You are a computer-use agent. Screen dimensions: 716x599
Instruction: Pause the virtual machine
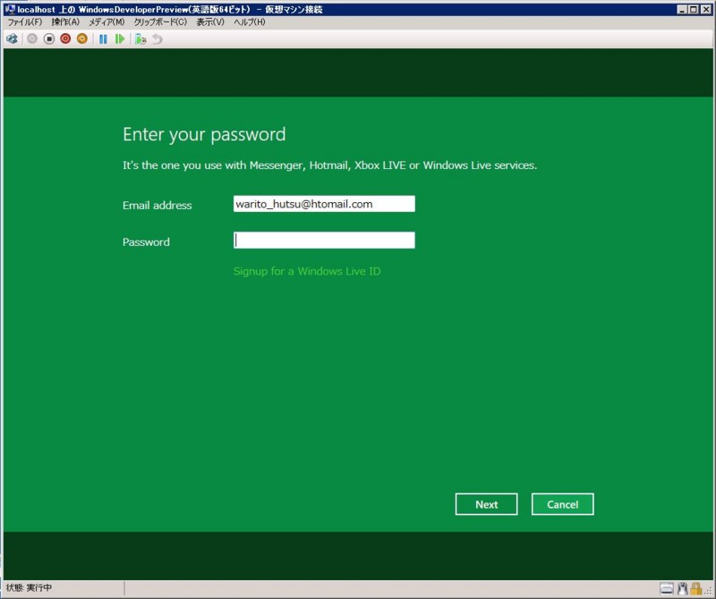pyautogui.click(x=103, y=39)
